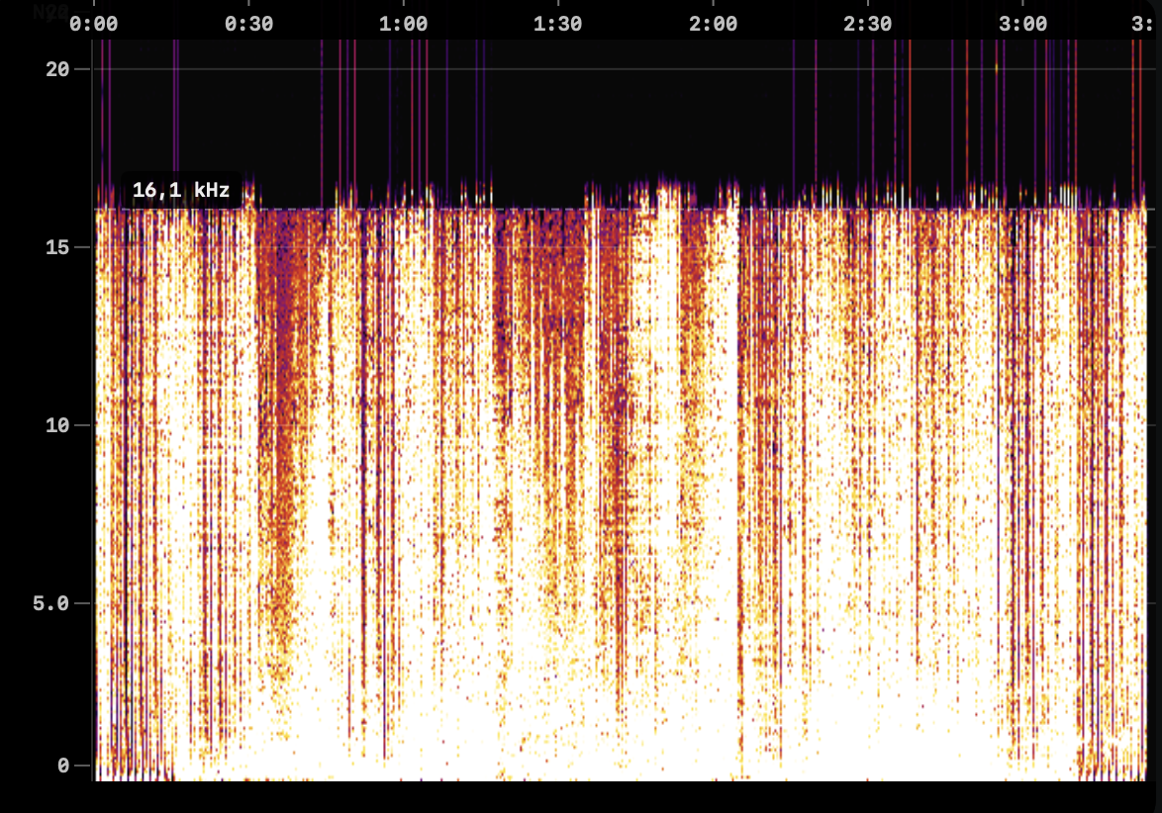This screenshot has width=1162, height=813.
Task: Click the gridline at the 20 kHz level
Action: 594,70
